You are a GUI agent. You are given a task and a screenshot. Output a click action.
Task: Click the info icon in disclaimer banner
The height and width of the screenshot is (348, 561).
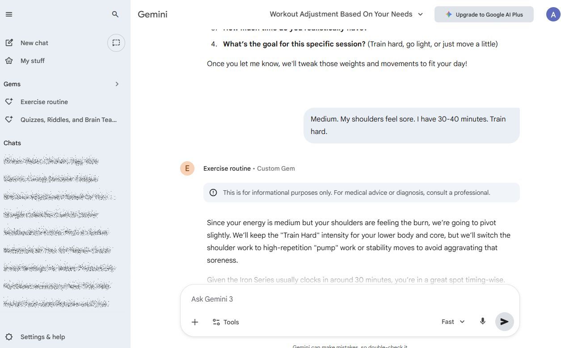213,193
